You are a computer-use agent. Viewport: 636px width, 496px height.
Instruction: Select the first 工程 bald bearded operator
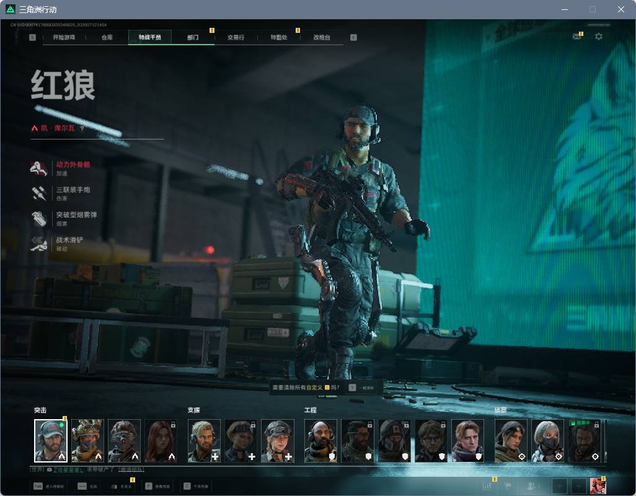coord(321,441)
